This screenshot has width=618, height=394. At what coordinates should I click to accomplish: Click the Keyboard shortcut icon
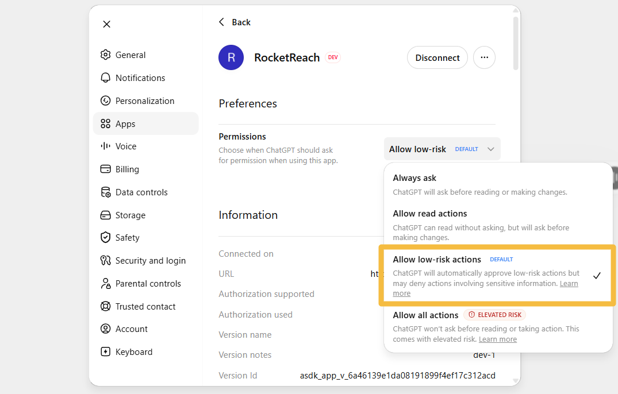coord(105,351)
